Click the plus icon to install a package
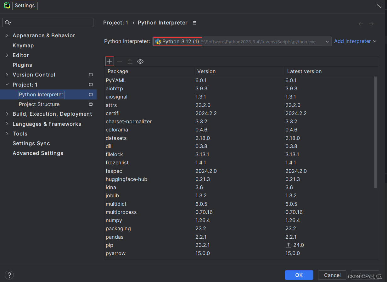The width and height of the screenshot is (387, 282). [109, 61]
